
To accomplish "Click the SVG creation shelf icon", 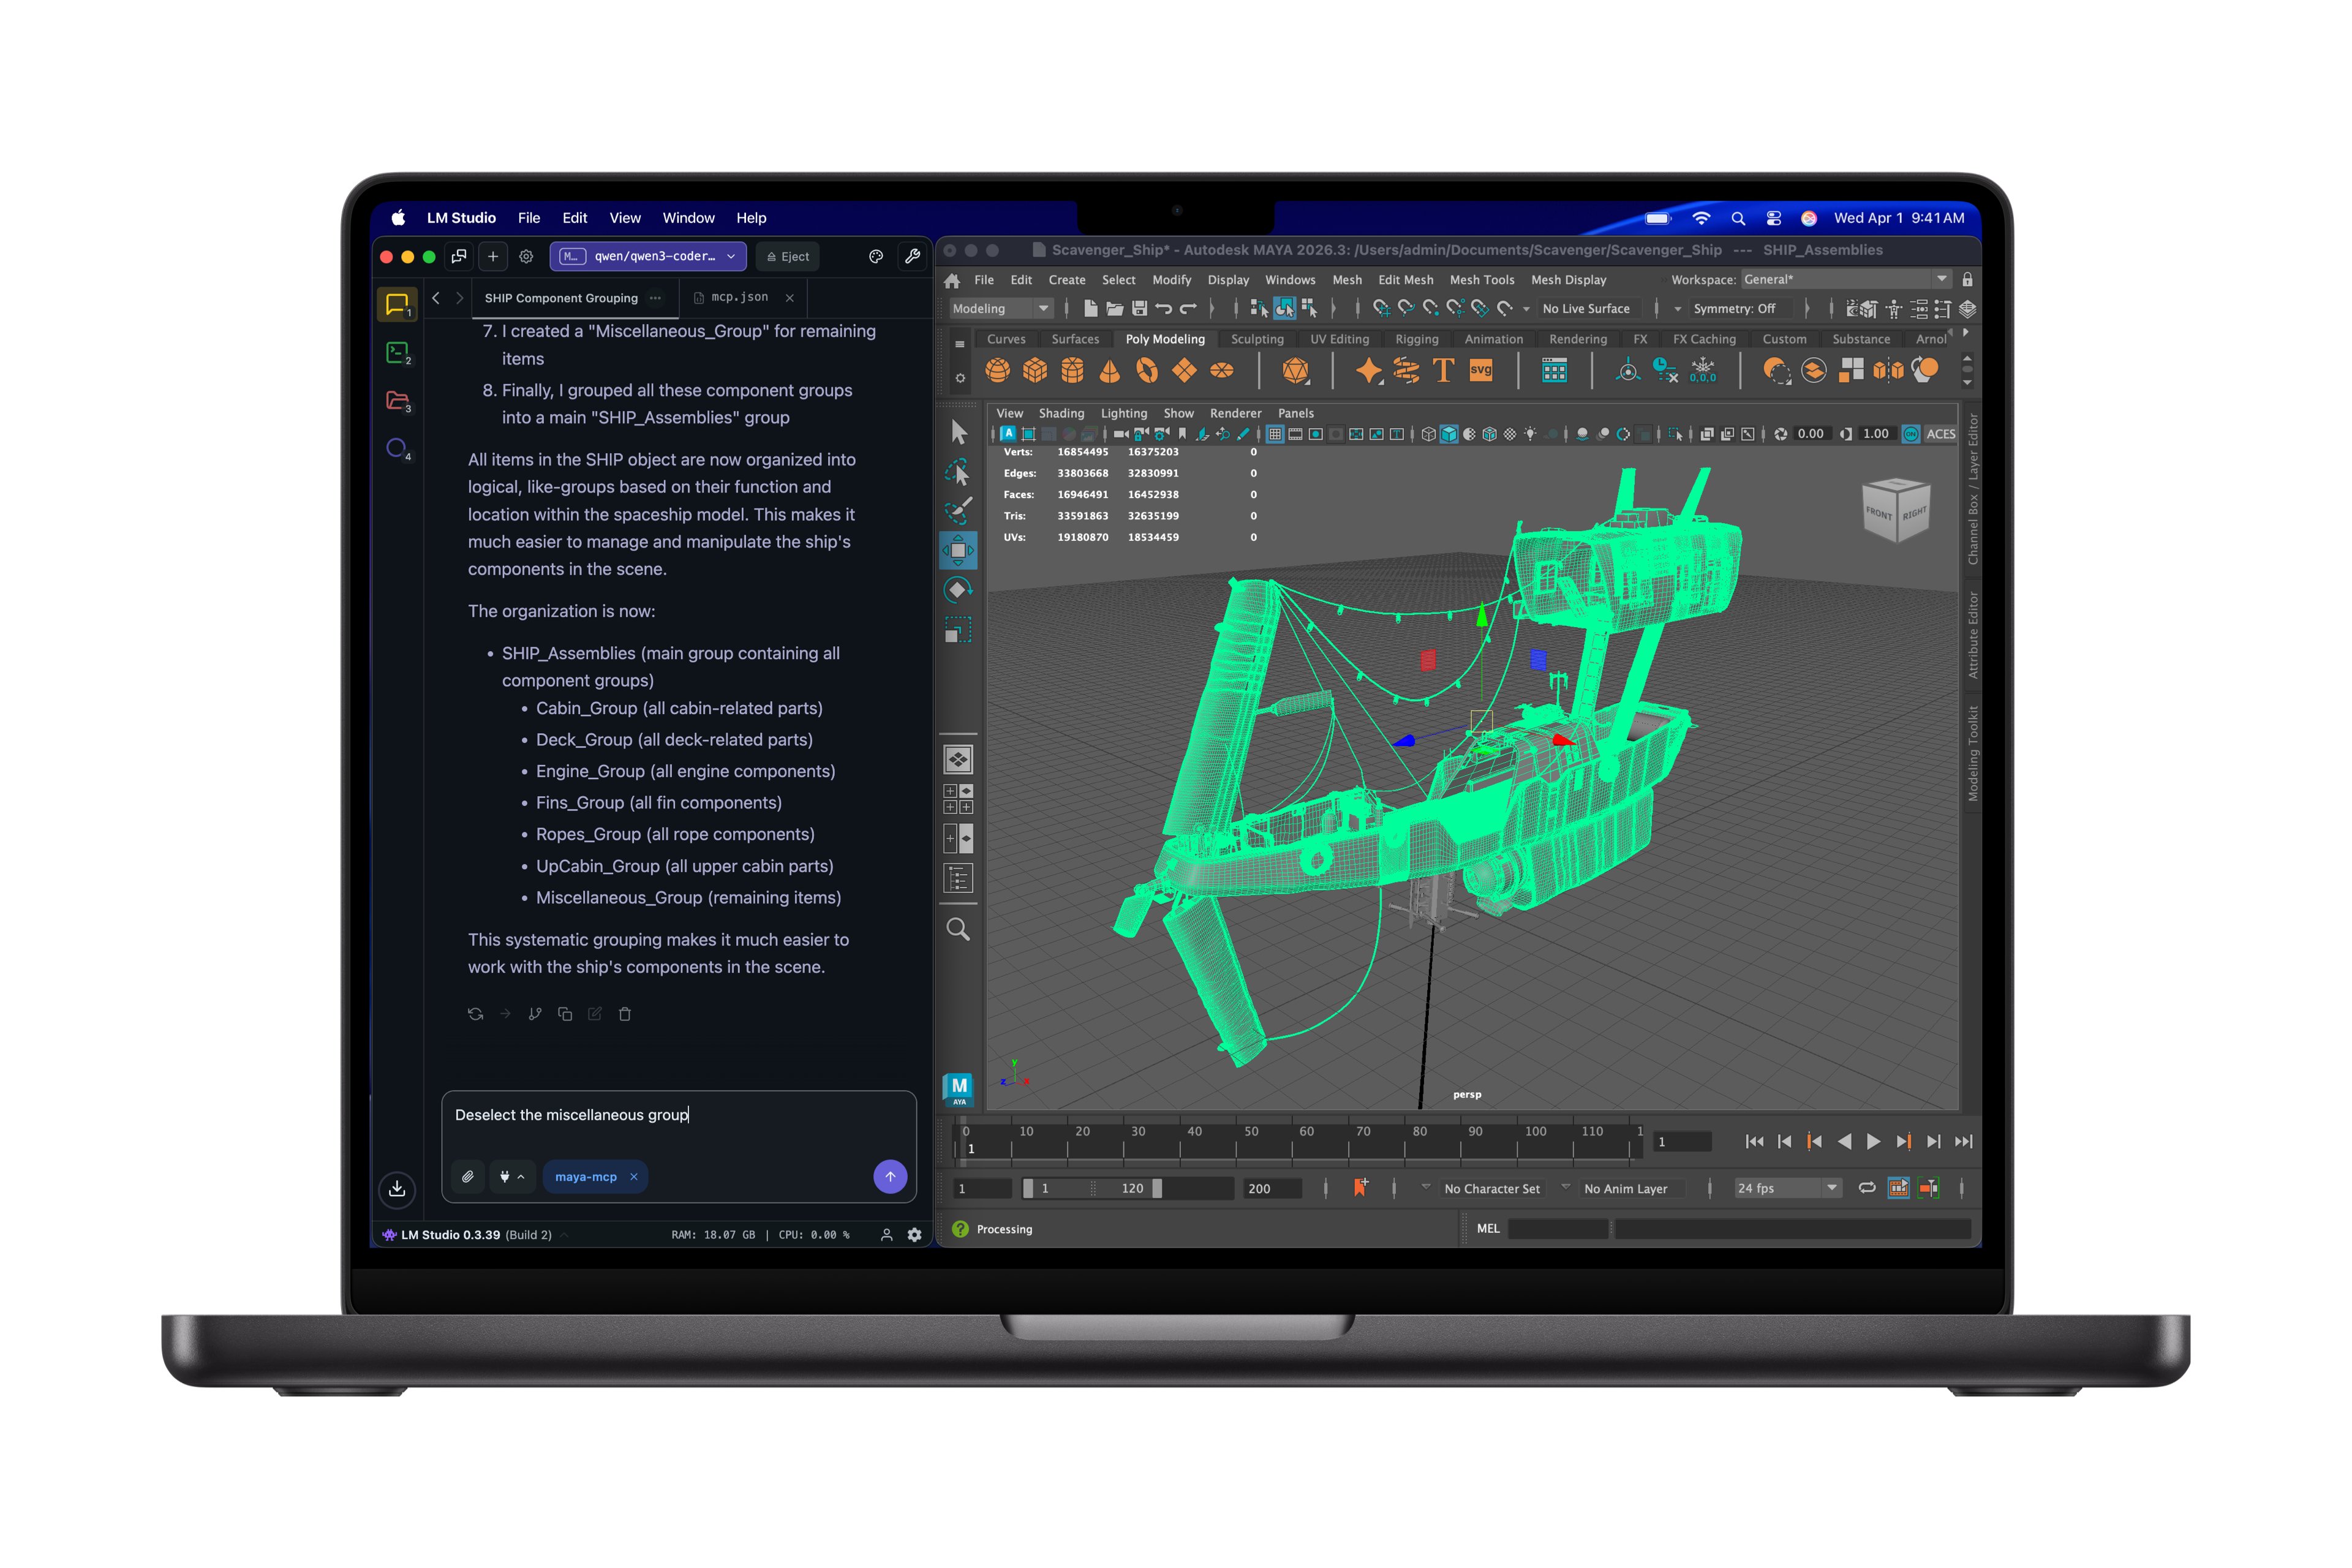I will [x=1480, y=371].
